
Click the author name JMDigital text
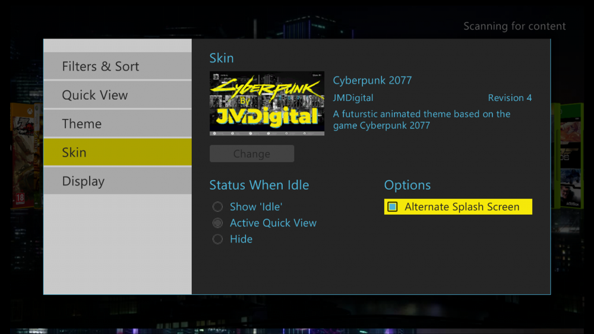pyautogui.click(x=353, y=98)
